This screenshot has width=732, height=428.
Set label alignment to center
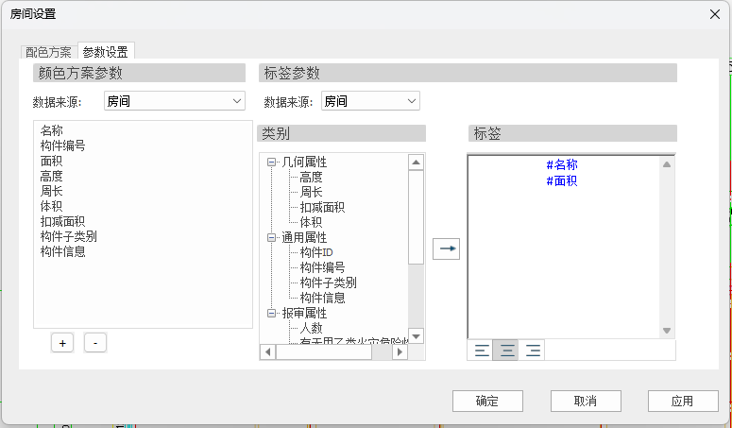(x=506, y=351)
